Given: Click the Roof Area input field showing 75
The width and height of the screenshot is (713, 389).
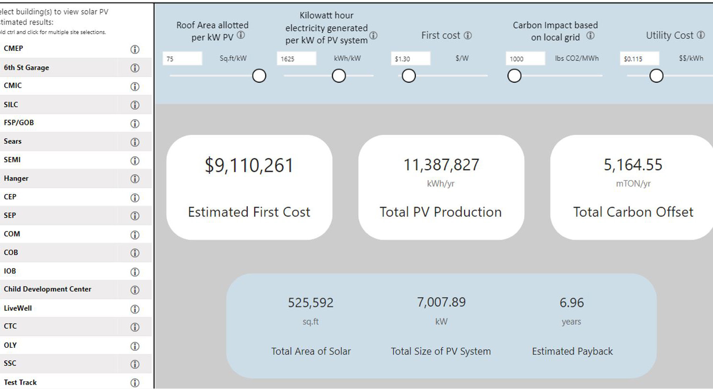Looking at the screenshot, I should pos(182,59).
